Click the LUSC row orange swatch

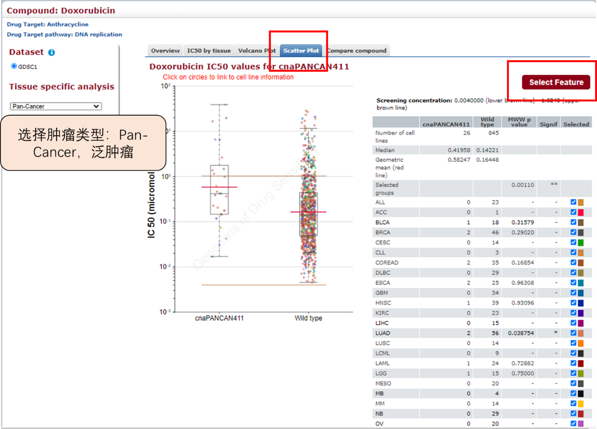[x=581, y=343]
